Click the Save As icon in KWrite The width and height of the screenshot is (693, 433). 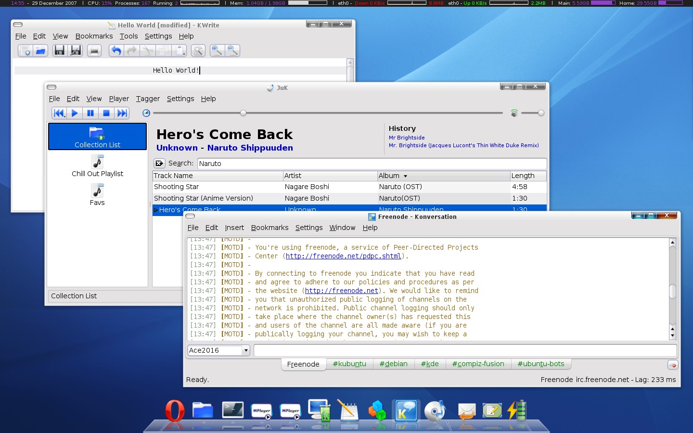(76, 51)
